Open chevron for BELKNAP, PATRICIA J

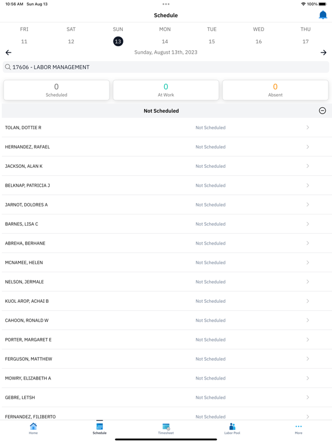[x=308, y=185]
